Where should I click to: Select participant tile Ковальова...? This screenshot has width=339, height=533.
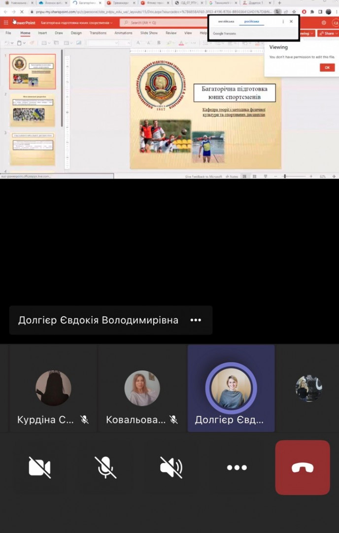point(142,388)
